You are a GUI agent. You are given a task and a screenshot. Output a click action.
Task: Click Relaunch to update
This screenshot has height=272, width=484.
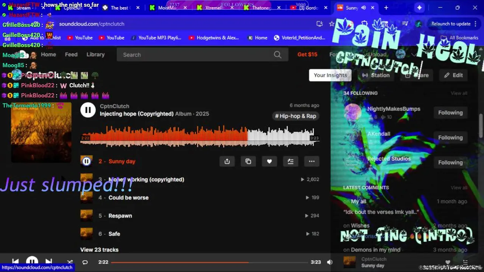(x=451, y=24)
